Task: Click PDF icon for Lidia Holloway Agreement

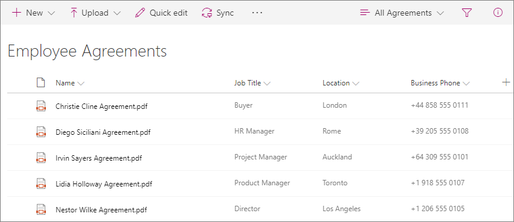Action: 40,183
